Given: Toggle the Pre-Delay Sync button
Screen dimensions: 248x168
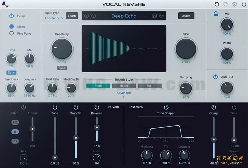Looking at the screenshot, I should click(62, 68).
